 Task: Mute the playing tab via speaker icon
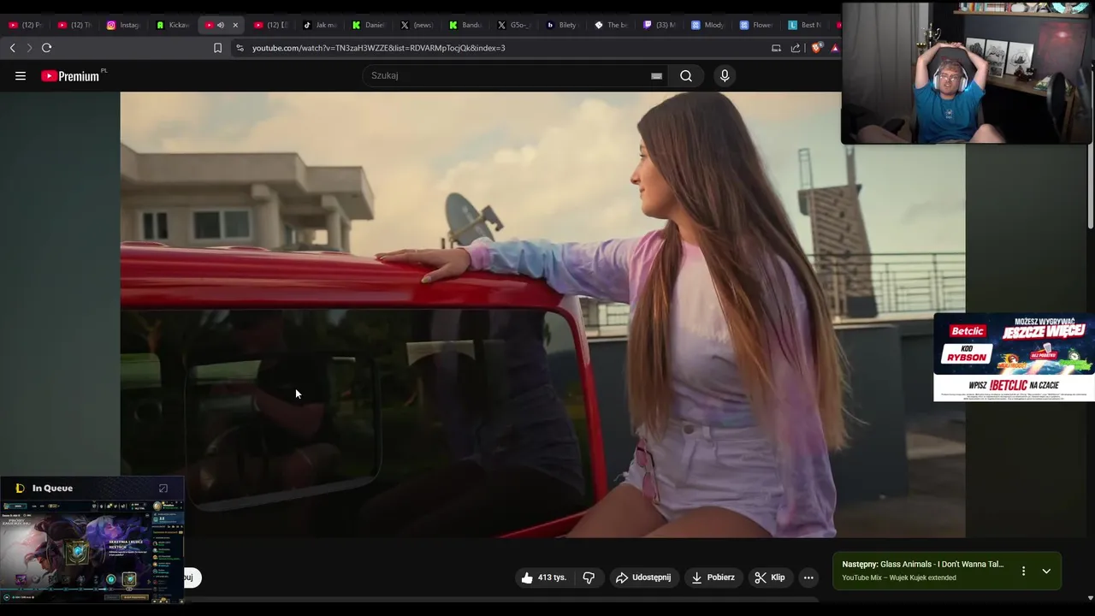(x=221, y=25)
